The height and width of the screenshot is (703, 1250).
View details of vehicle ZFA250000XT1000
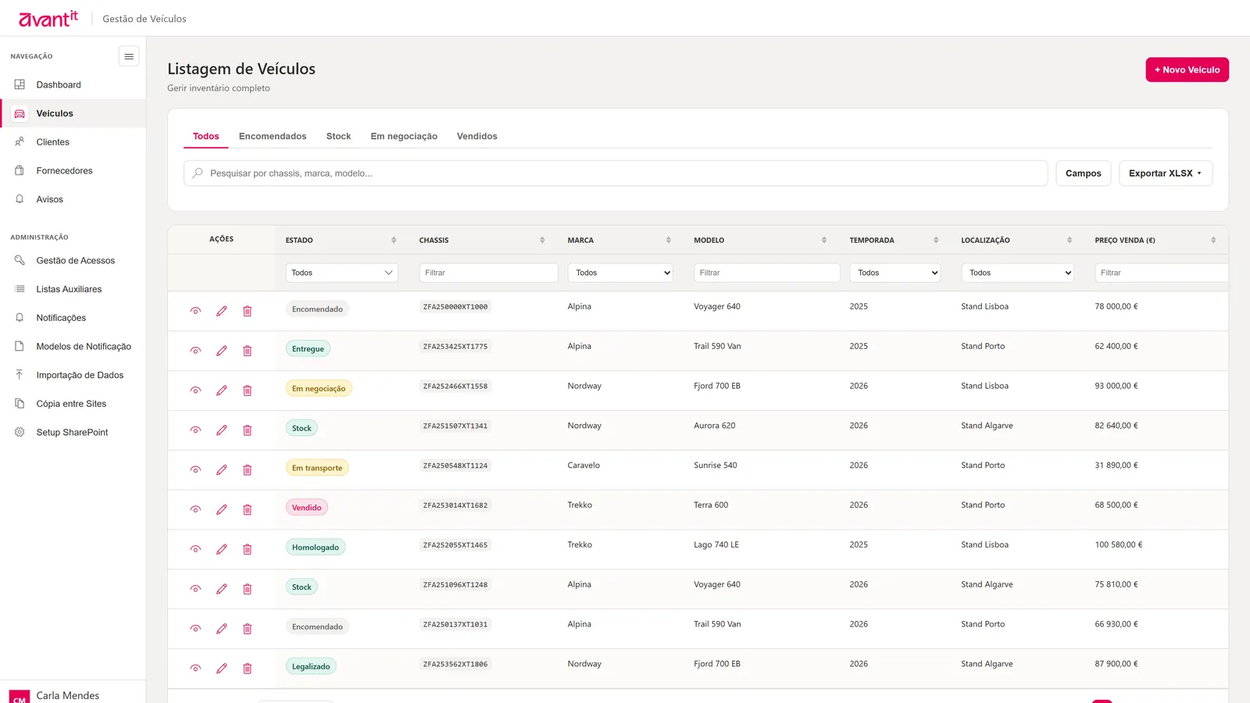[x=196, y=311]
